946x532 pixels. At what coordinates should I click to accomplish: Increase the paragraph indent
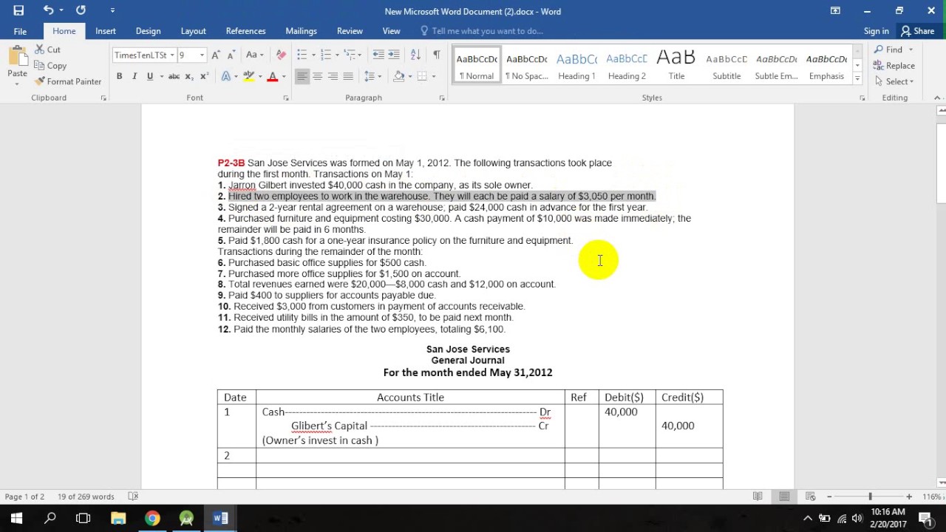point(394,55)
